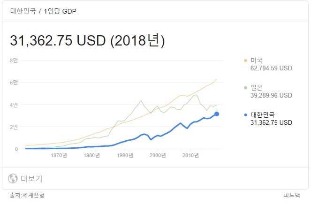
Task: Select the 일본 legend entry label
Action: point(257,87)
